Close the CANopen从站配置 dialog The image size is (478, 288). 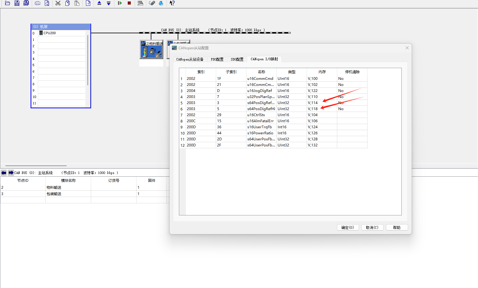407,48
